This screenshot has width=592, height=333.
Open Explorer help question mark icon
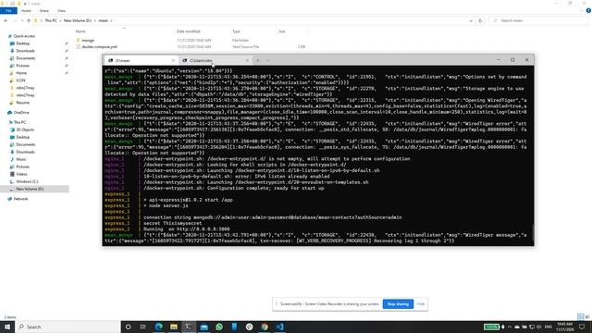click(588, 10)
